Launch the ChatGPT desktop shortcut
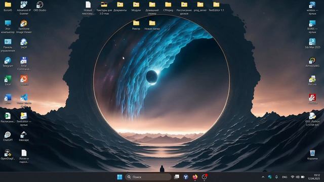The width and height of the screenshot is (324, 182). (x=8, y=136)
